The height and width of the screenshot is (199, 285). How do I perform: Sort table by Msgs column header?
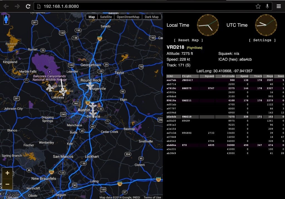pyautogui.click(x=268, y=76)
